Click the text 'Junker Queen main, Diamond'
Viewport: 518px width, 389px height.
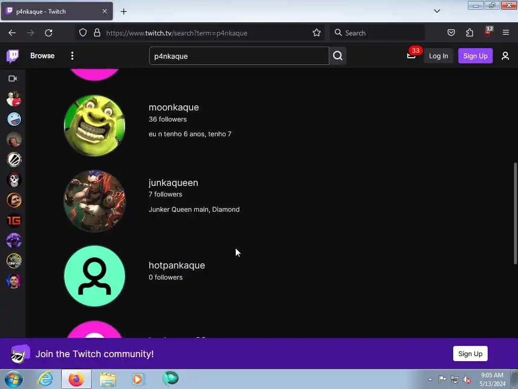click(194, 209)
